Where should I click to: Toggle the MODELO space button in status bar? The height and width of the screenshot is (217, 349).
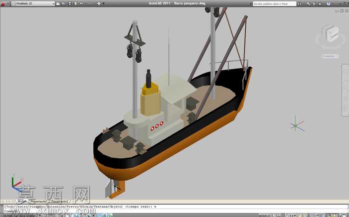point(264,216)
